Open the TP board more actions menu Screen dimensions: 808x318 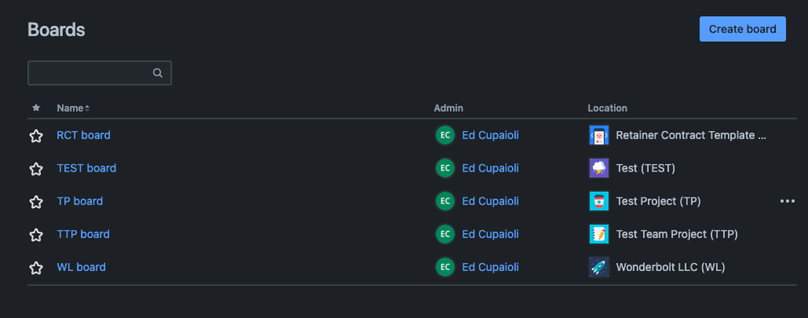click(787, 201)
